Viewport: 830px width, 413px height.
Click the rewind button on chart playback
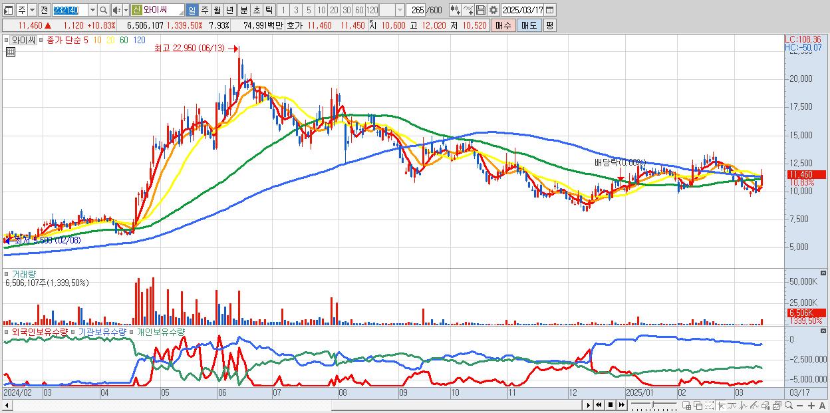tap(599, 405)
